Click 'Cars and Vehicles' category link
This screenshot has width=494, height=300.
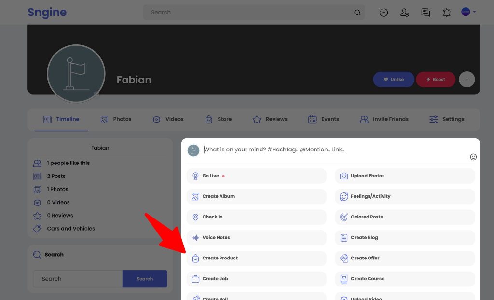(x=71, y=229)
